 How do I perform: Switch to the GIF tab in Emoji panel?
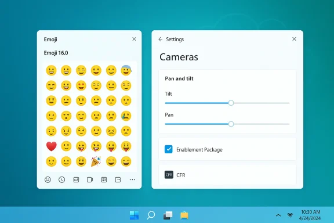pyautogui.click(x=76, y=179)
